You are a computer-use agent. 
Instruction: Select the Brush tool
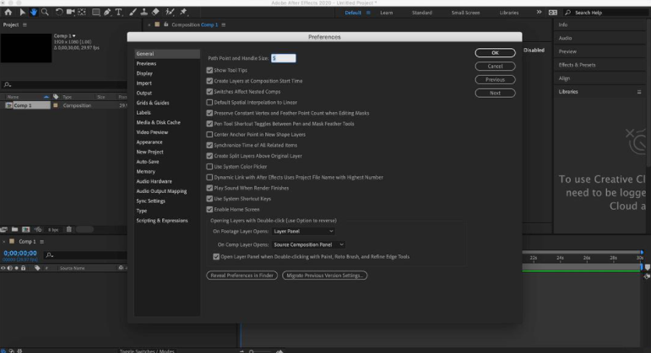pos(133,12)
